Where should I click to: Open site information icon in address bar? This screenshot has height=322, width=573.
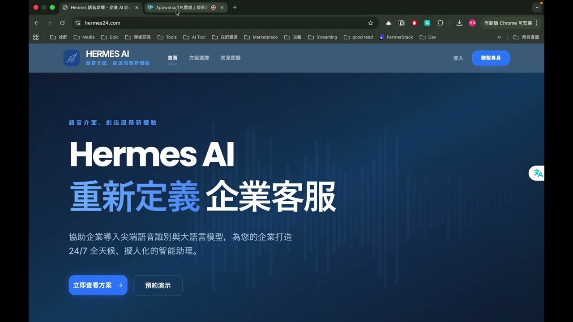(77, 23)
